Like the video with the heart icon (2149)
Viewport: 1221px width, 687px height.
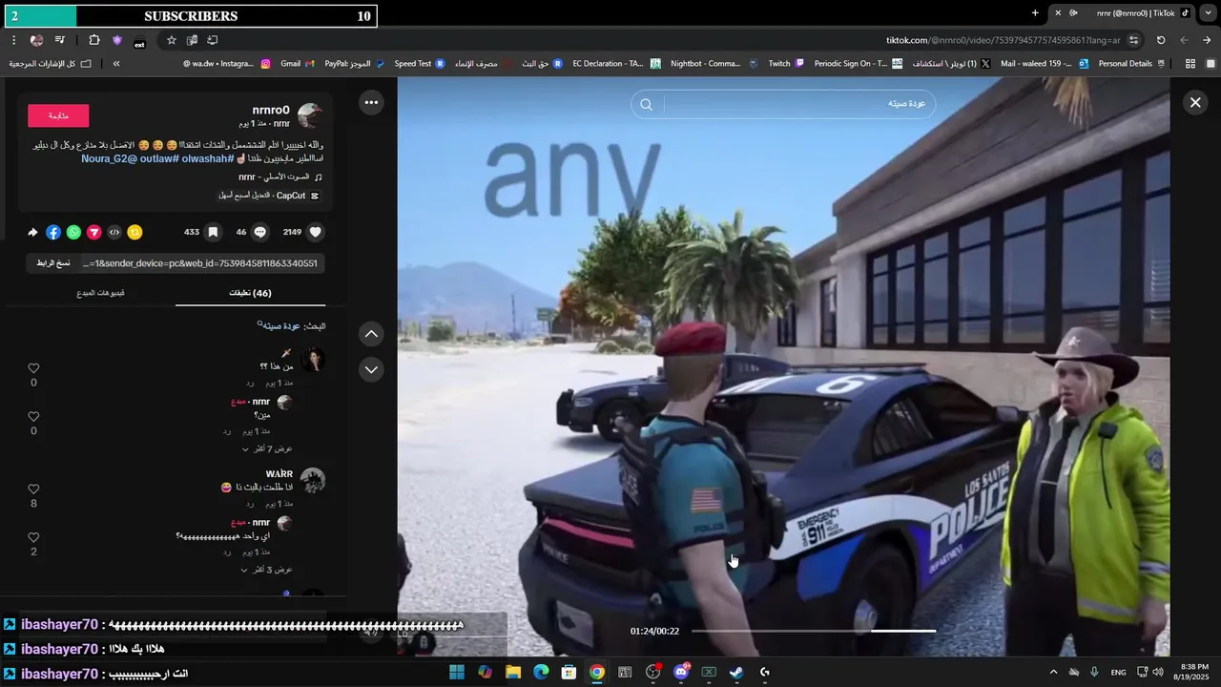[x=316, y=232]
